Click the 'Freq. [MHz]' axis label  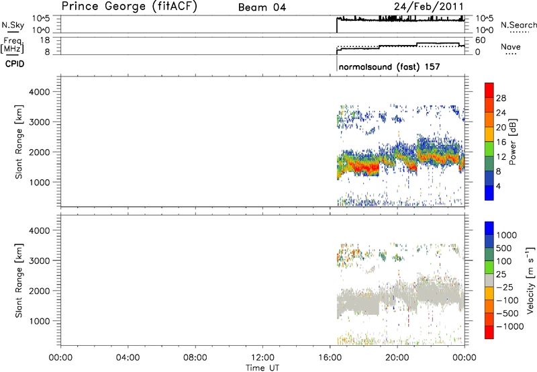(13, 45)
